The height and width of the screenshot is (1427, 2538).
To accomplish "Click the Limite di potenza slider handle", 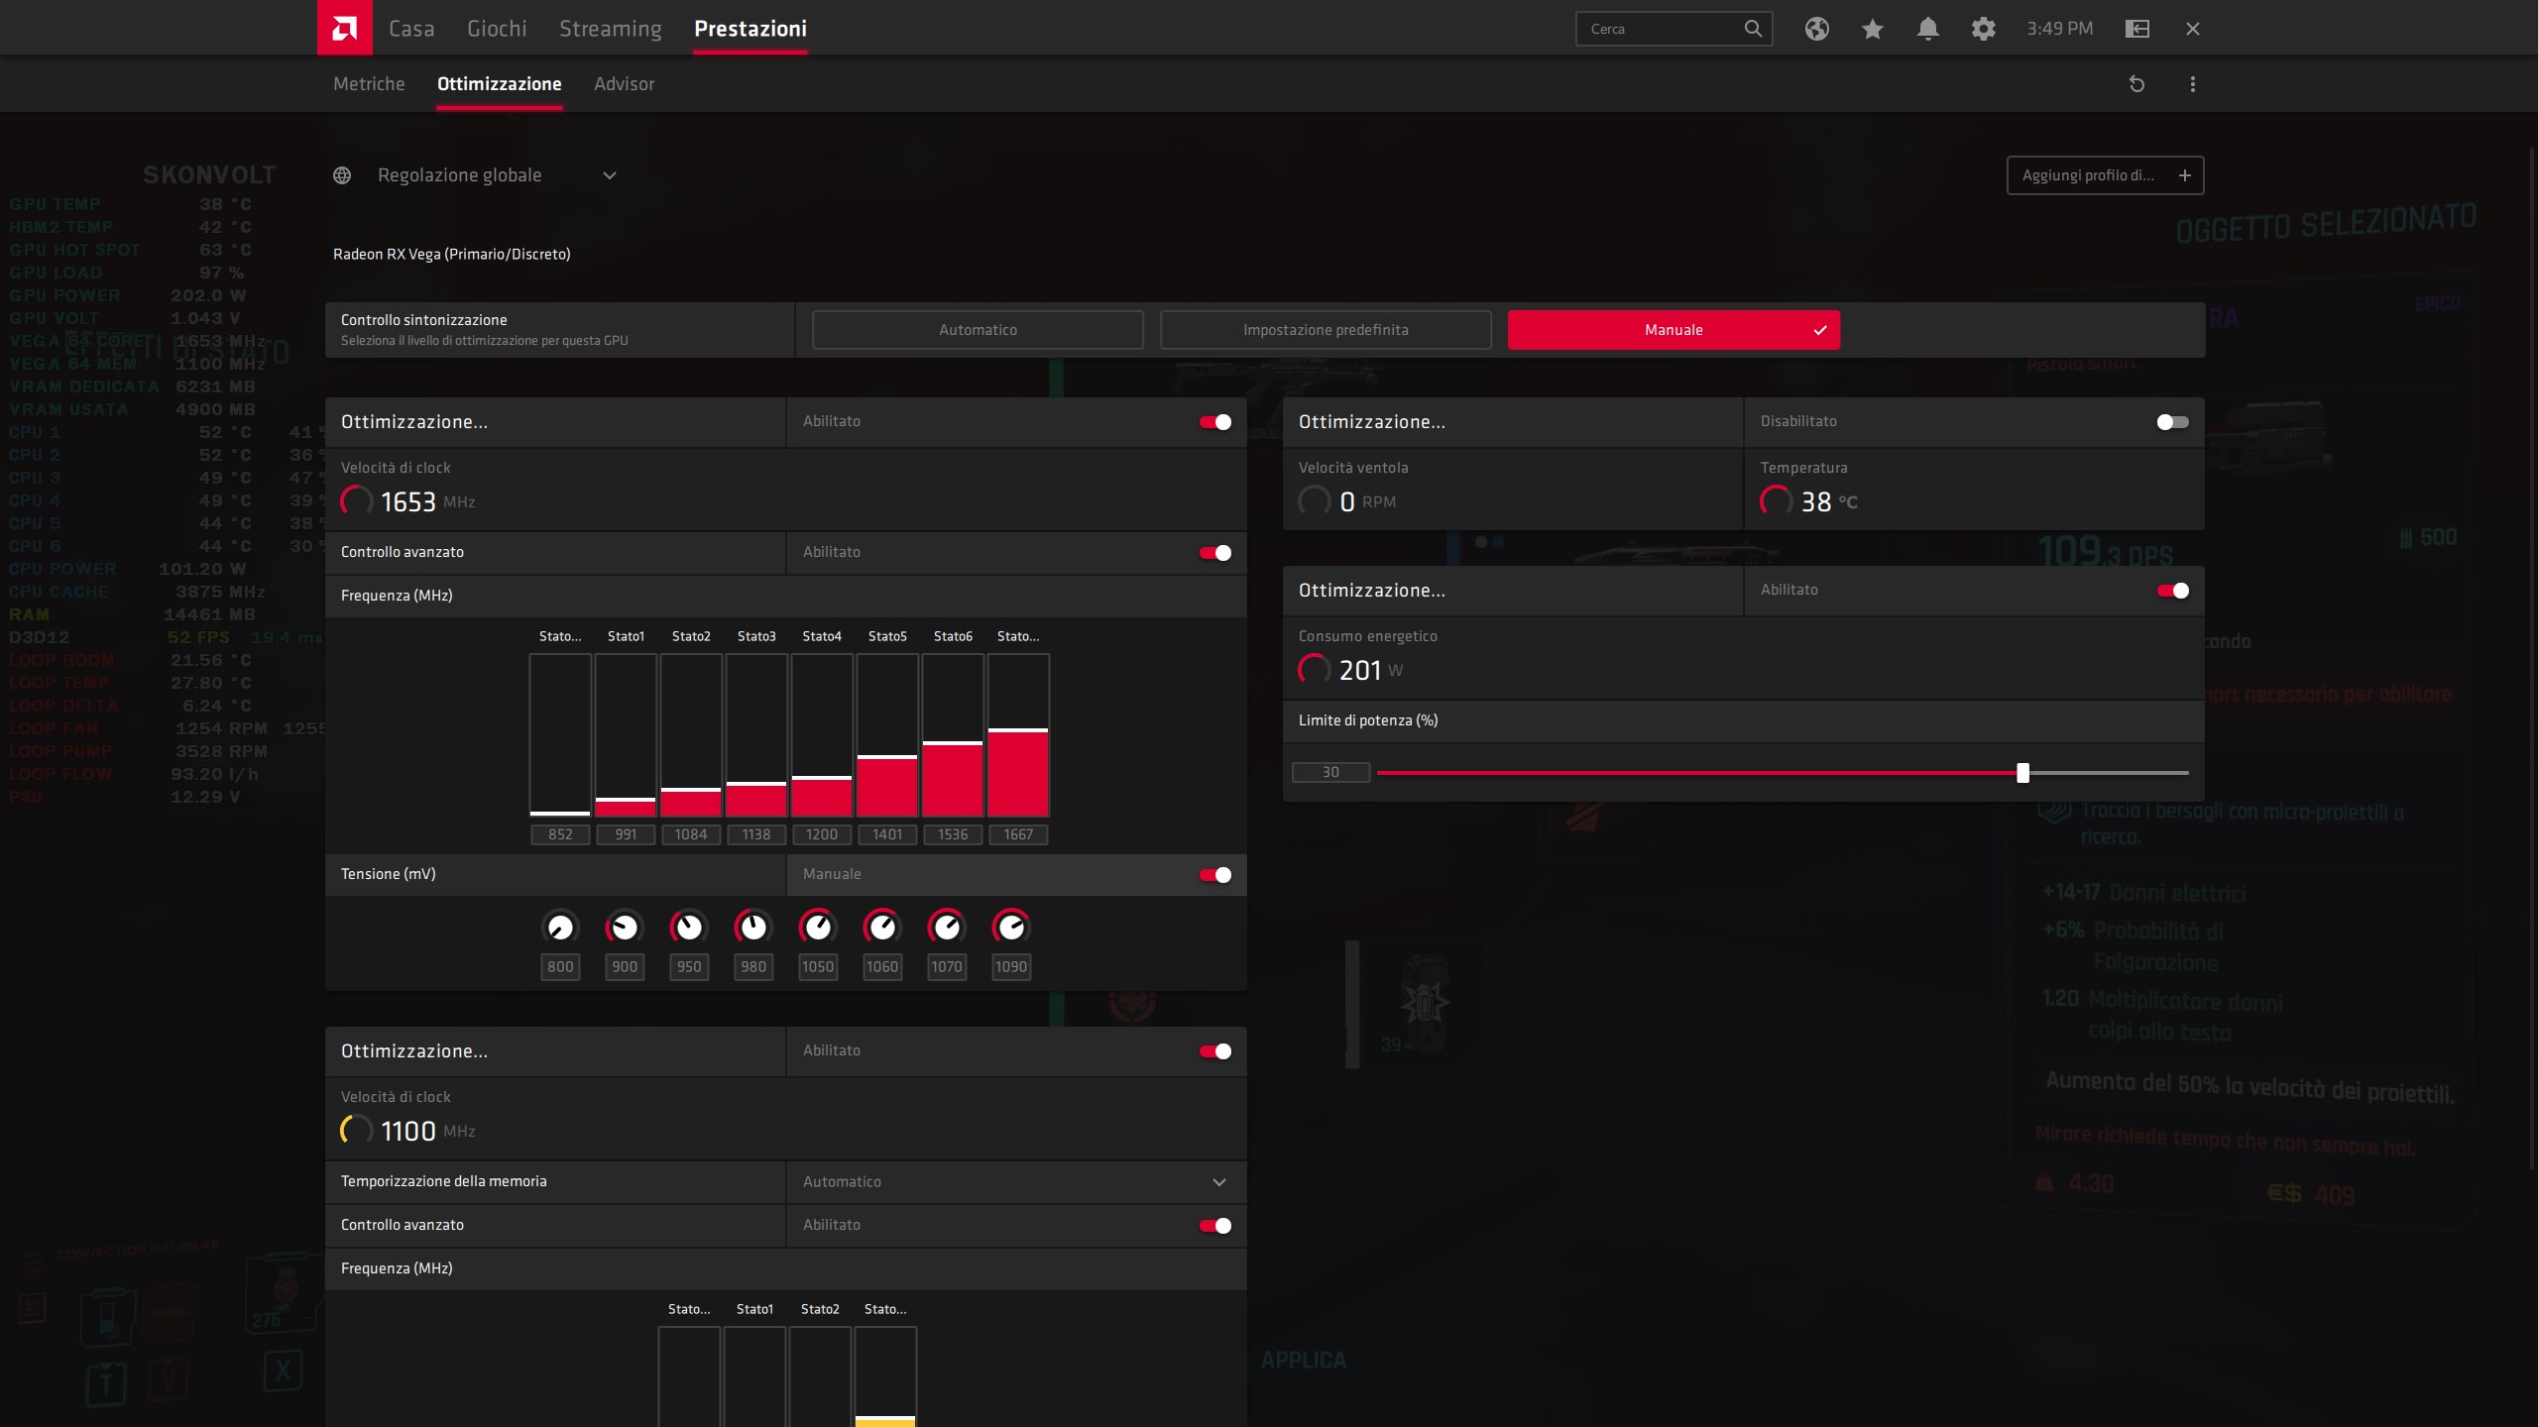I will point(2022,773).
